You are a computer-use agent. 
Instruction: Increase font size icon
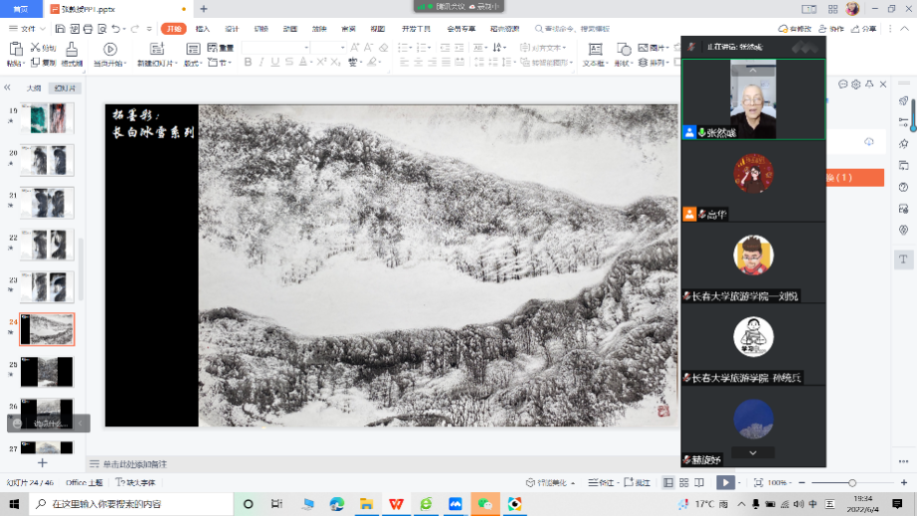[354, 48]
